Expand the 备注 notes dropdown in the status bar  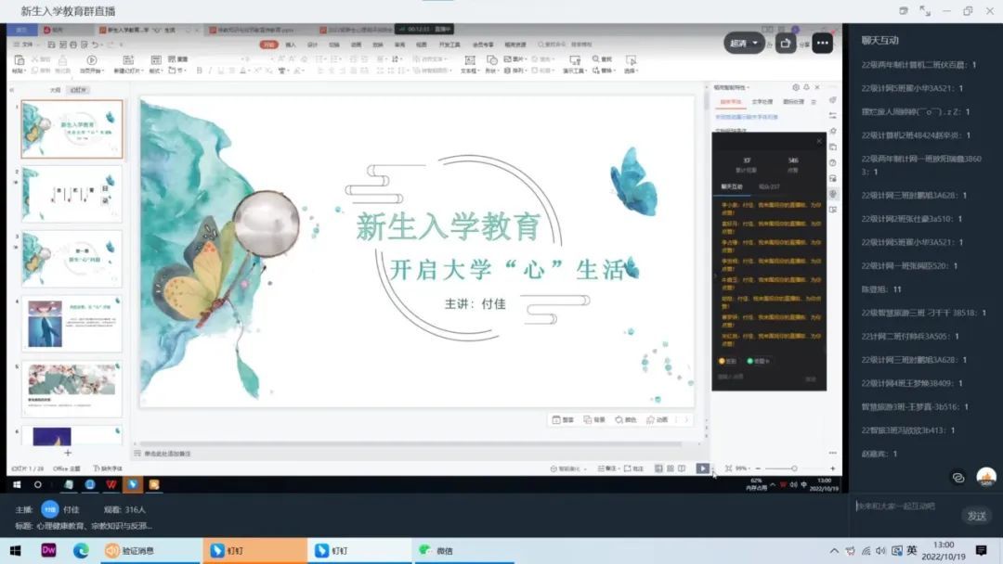[608, 468]
